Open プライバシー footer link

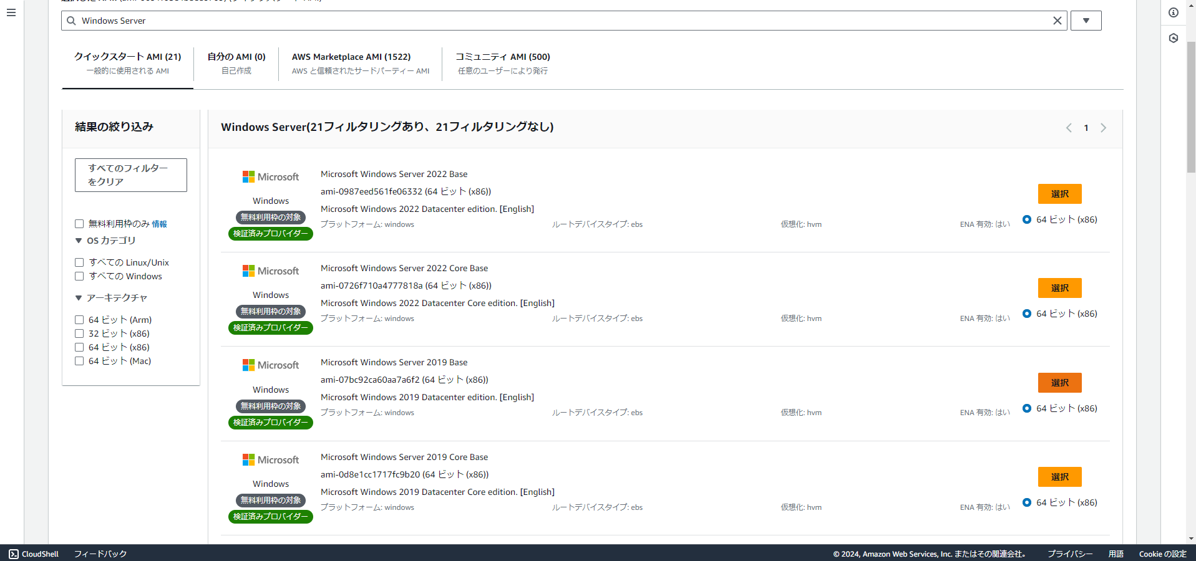[x=1070, y=554]
